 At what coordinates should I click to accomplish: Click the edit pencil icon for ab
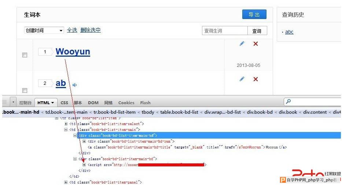click(x=242, y=79)
